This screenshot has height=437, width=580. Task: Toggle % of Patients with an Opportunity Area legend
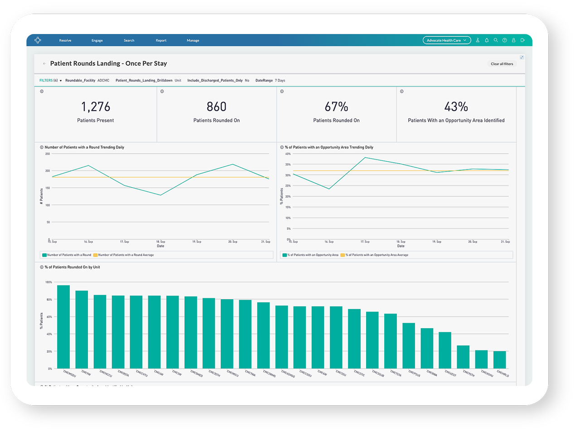(310, 255)
